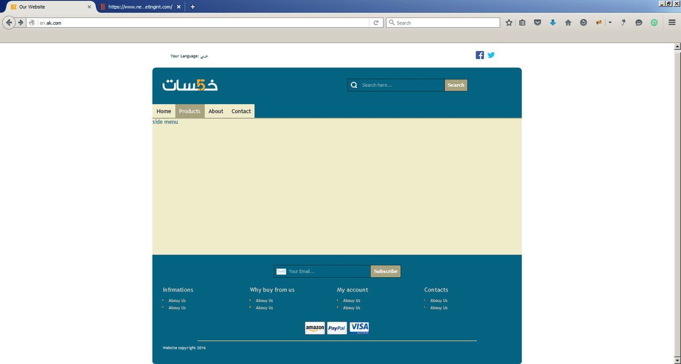Click second Abouy Us under Why buy from us

point(264,308)
